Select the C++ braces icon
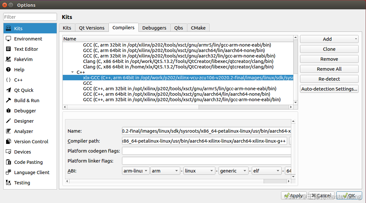The width and height of the screenshot is (366, 203). pyautogui.click(x=8, y=80)
